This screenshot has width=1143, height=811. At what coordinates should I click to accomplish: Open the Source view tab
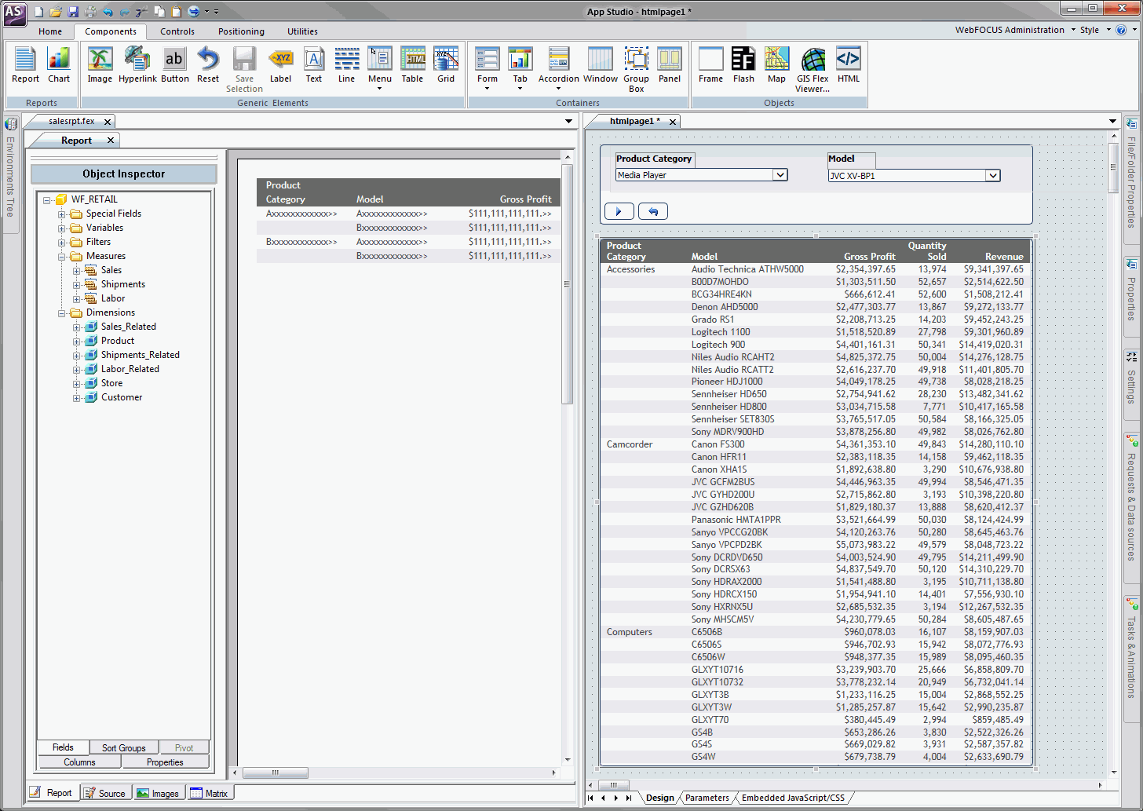105,793
